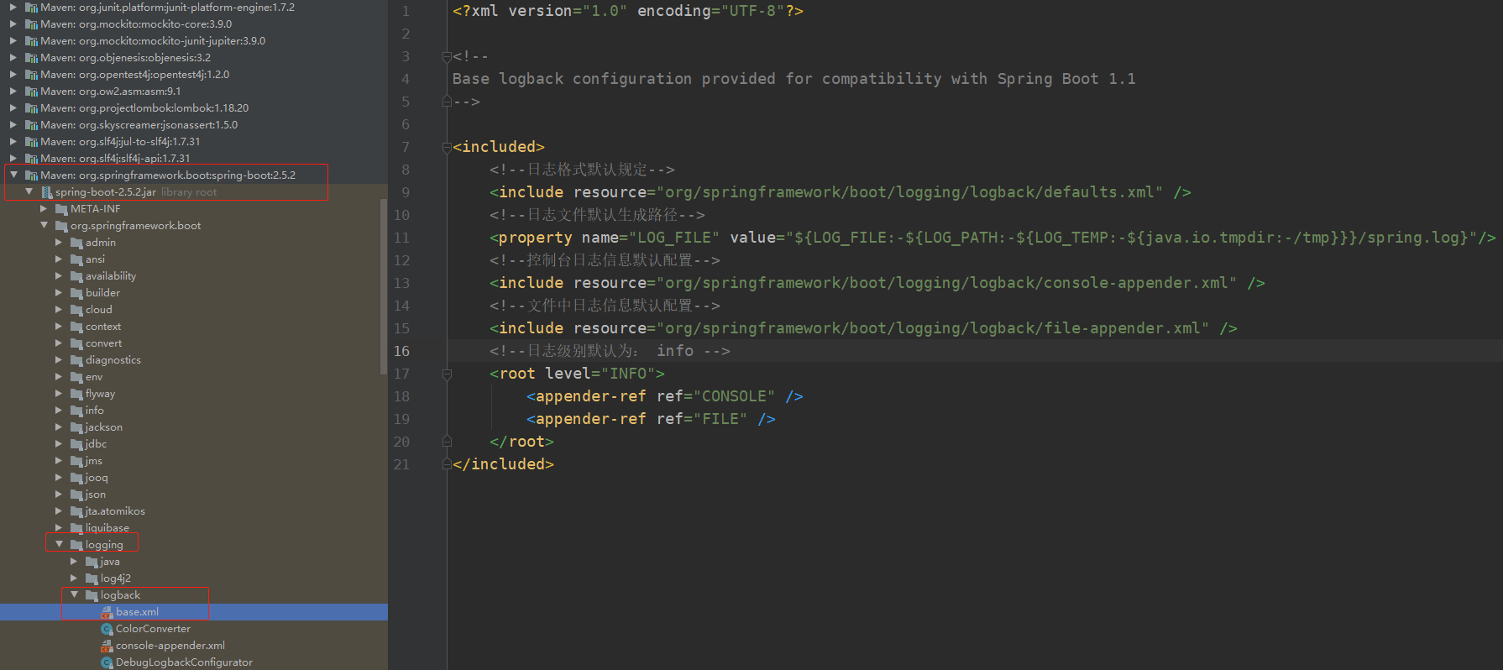The image size is (1503, 670).
Task: Select the convert package
Action: tap(103, 343)
